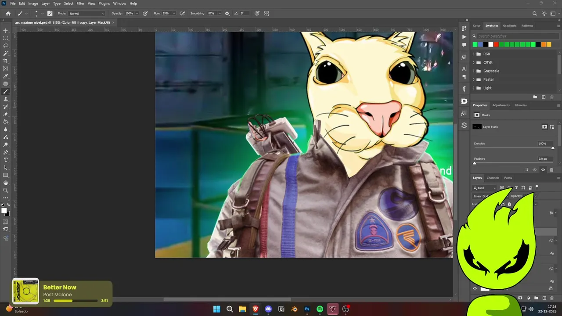Open the Character panel icon
This screenshot has width=562, height=316.
pyautogui.click(x=464, y=69)
